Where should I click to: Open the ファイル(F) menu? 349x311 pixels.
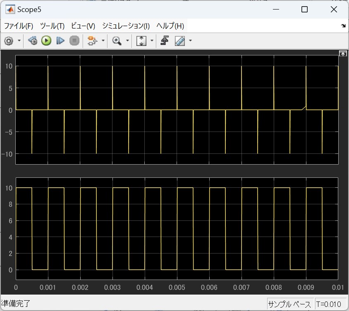(19, 26)
